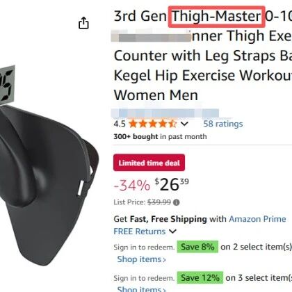The width and height of the screenshot is (292, 292).
Task: Click the highlighted Thigh-Master title text
Action: pyautogui.click(x=216, y=17)
